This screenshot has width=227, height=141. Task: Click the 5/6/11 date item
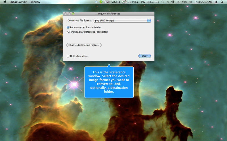(116, 2)
